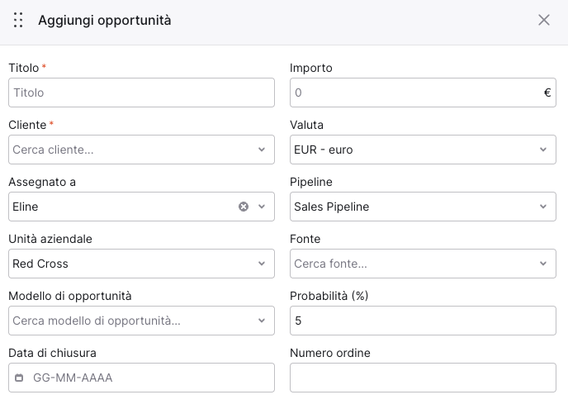
Task: Expand the Cliente dropdown chevron
Action: pos(262,150)
